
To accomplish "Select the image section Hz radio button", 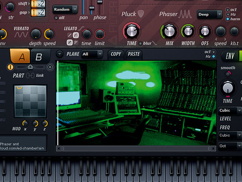I will tap(214, 56).
